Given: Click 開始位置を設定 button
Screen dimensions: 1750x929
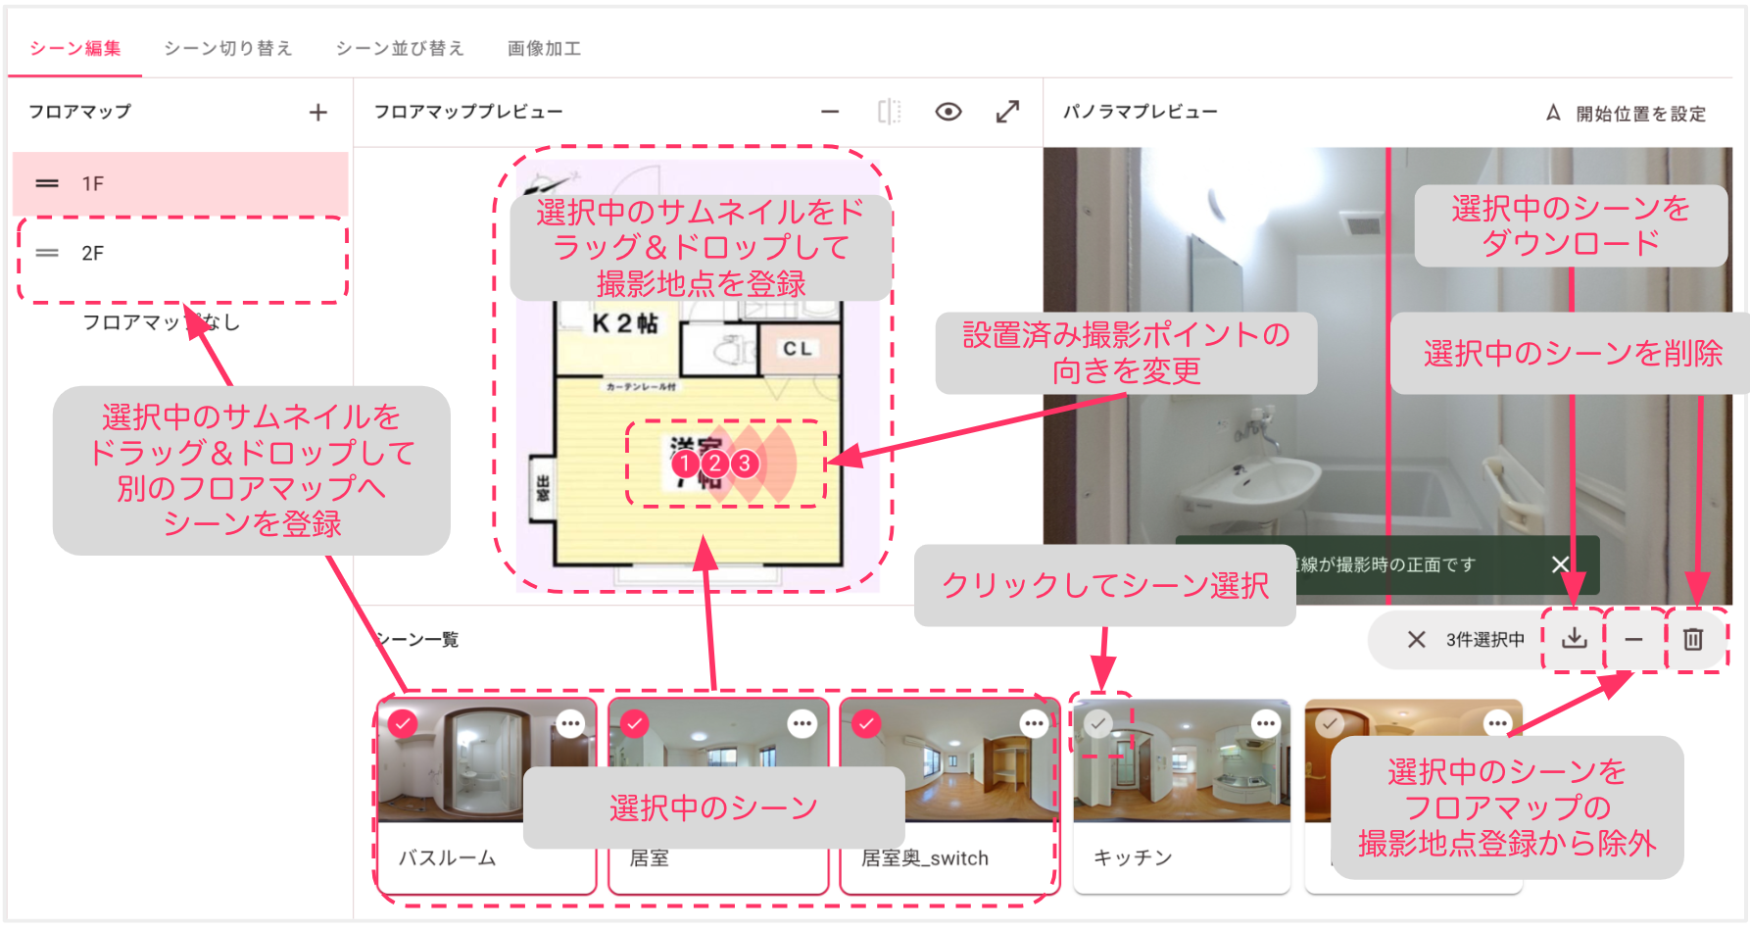Looking at the screenshot, I should click(x=1627, y=114).
